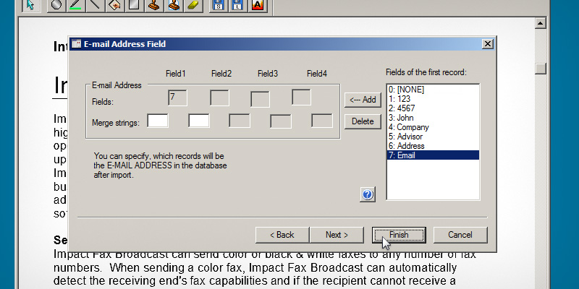Click the document scrollbar up arrow
This screenshot has height=289, width=579.
click(x=540, y=23)
